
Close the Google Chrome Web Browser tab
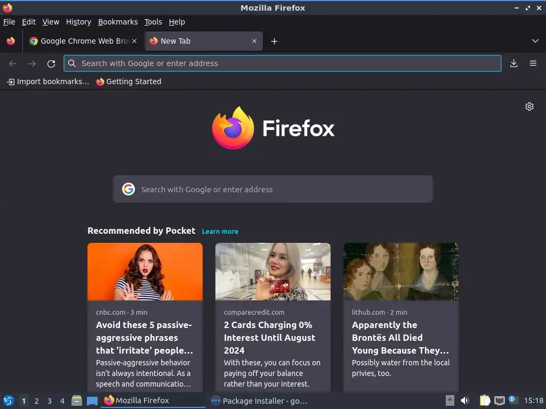pyautogui.click(x=134, y=41)
